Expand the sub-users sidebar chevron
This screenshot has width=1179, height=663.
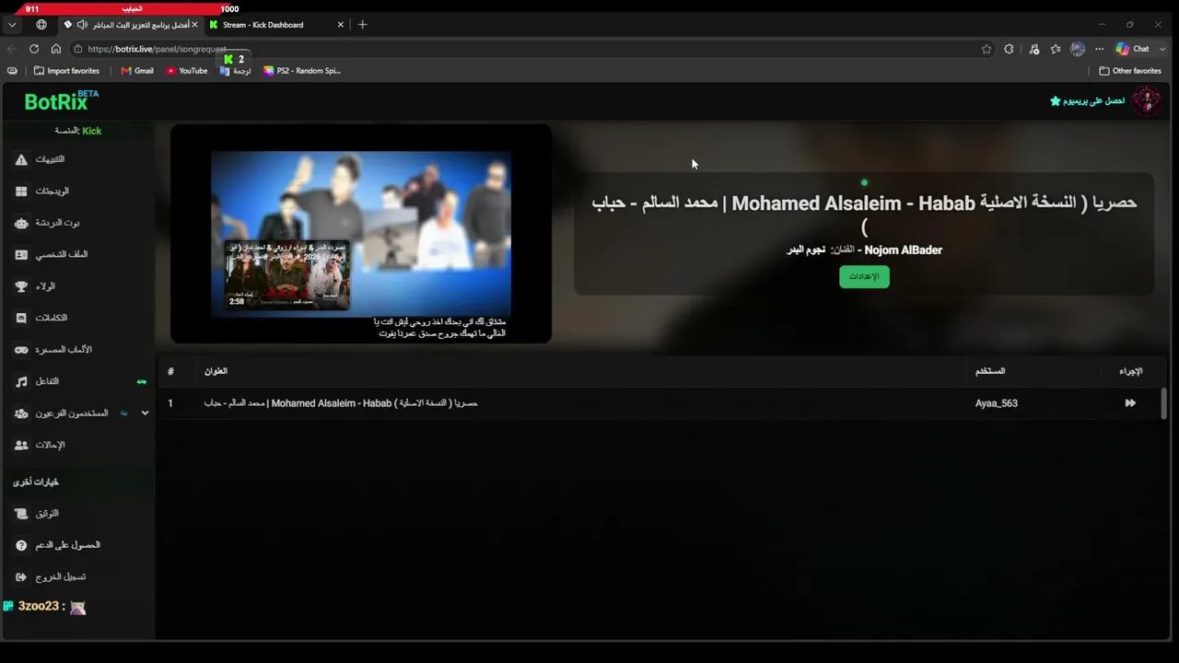145,413
